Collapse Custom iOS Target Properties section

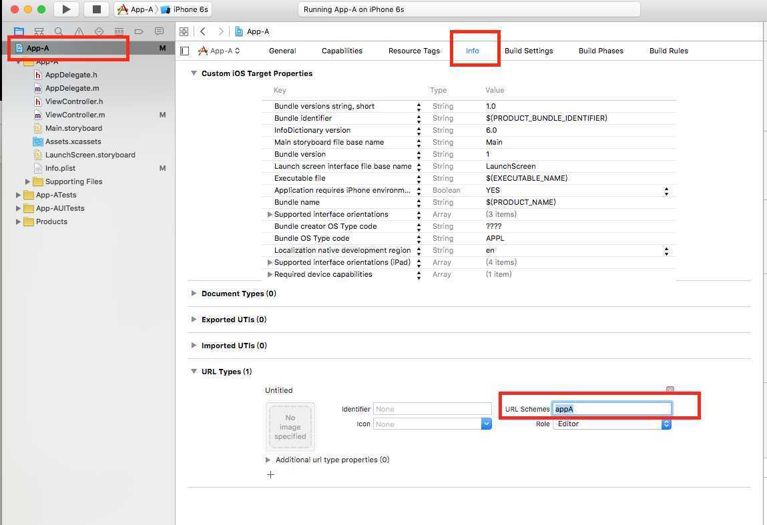194,73
